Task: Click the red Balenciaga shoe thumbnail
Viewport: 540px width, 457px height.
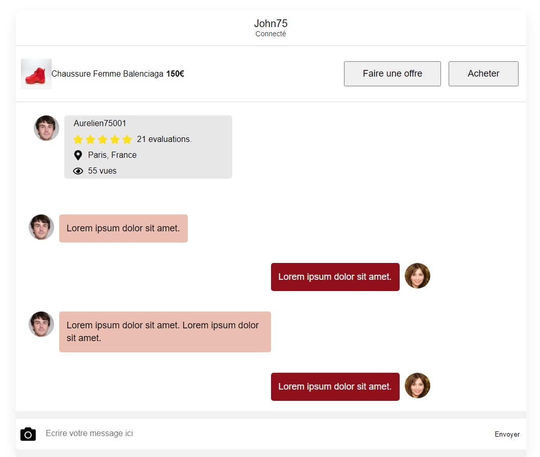Action: (x=36, y=74)
